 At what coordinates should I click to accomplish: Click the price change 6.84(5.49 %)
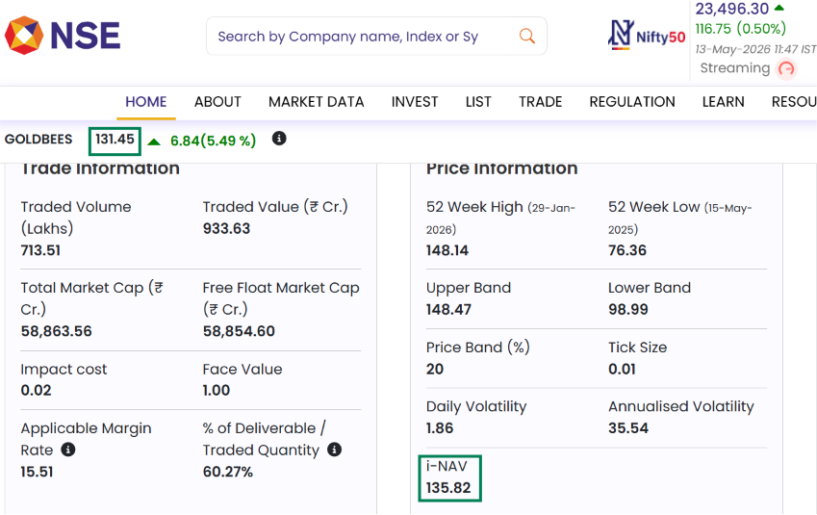point(213,141)
